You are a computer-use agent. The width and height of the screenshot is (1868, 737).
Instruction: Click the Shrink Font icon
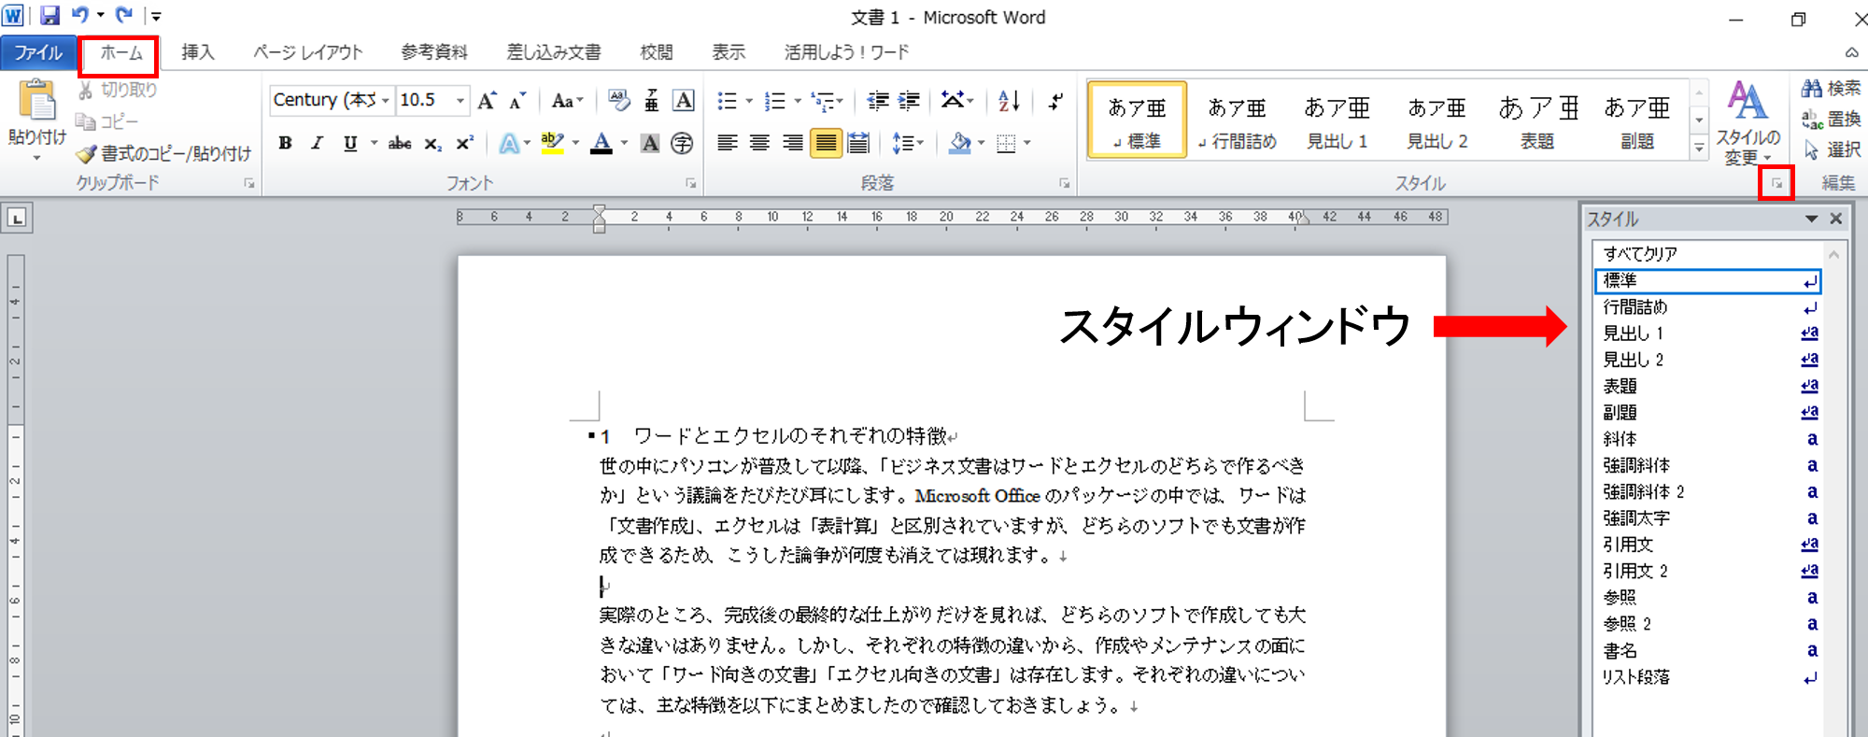517,101
